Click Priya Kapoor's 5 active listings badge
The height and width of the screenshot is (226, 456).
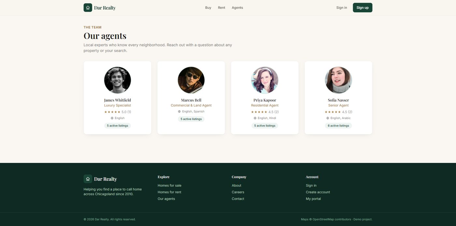[265, 126]
